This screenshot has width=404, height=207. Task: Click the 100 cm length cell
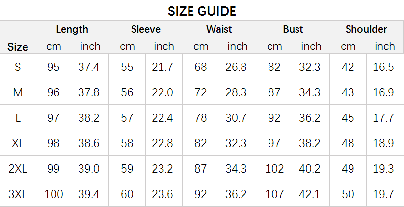tap(54, 194)
